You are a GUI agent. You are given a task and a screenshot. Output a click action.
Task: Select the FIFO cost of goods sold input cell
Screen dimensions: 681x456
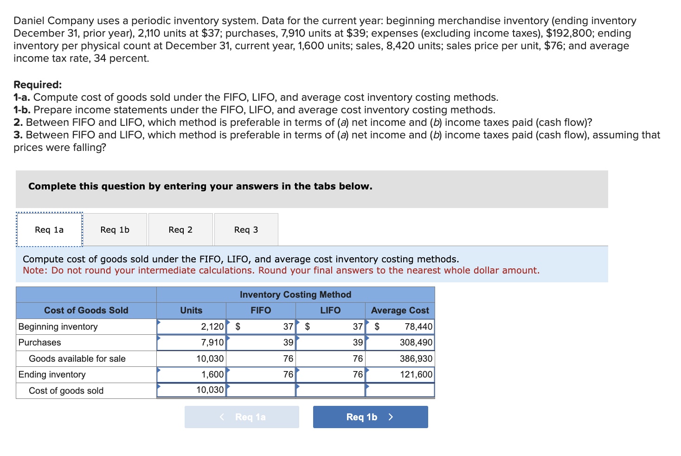coord(261,390)
